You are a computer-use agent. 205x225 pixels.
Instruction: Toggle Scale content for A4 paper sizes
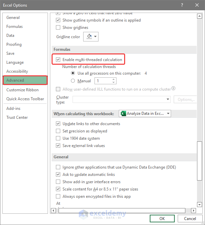click(x=58, y=189)
